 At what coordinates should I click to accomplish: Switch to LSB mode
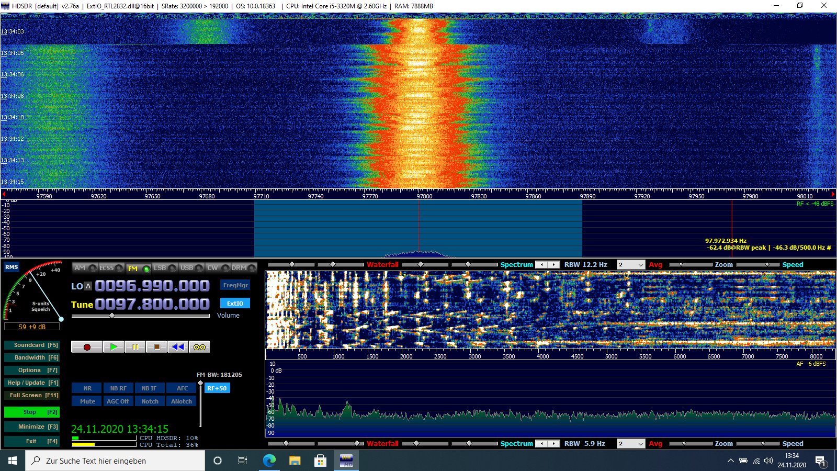click(x=165, y=268)
